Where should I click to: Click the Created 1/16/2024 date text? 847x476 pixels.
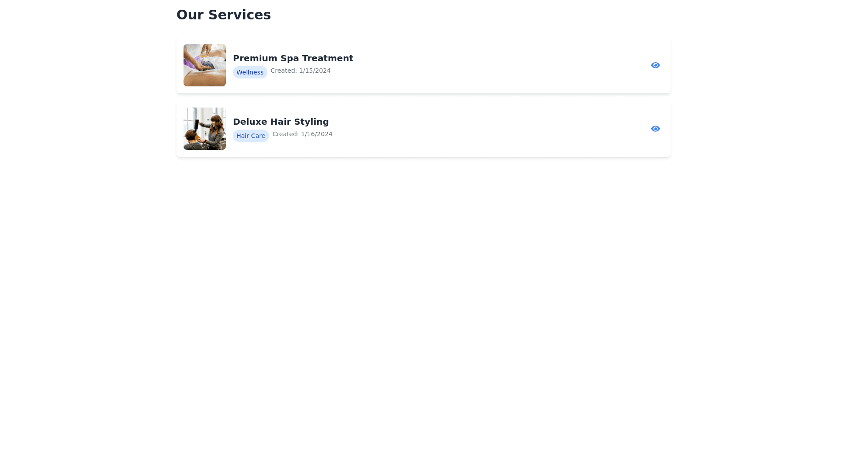(302, 134)
